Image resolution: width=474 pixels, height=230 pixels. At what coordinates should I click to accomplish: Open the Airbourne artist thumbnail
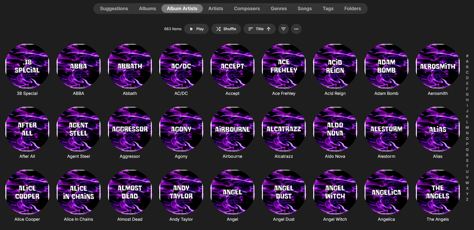pos(233,129)
